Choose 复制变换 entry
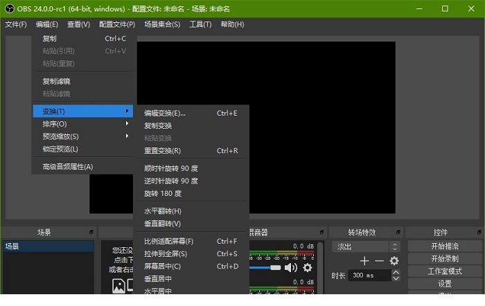This screenshot has height=306, width=485. coord(191,126)
